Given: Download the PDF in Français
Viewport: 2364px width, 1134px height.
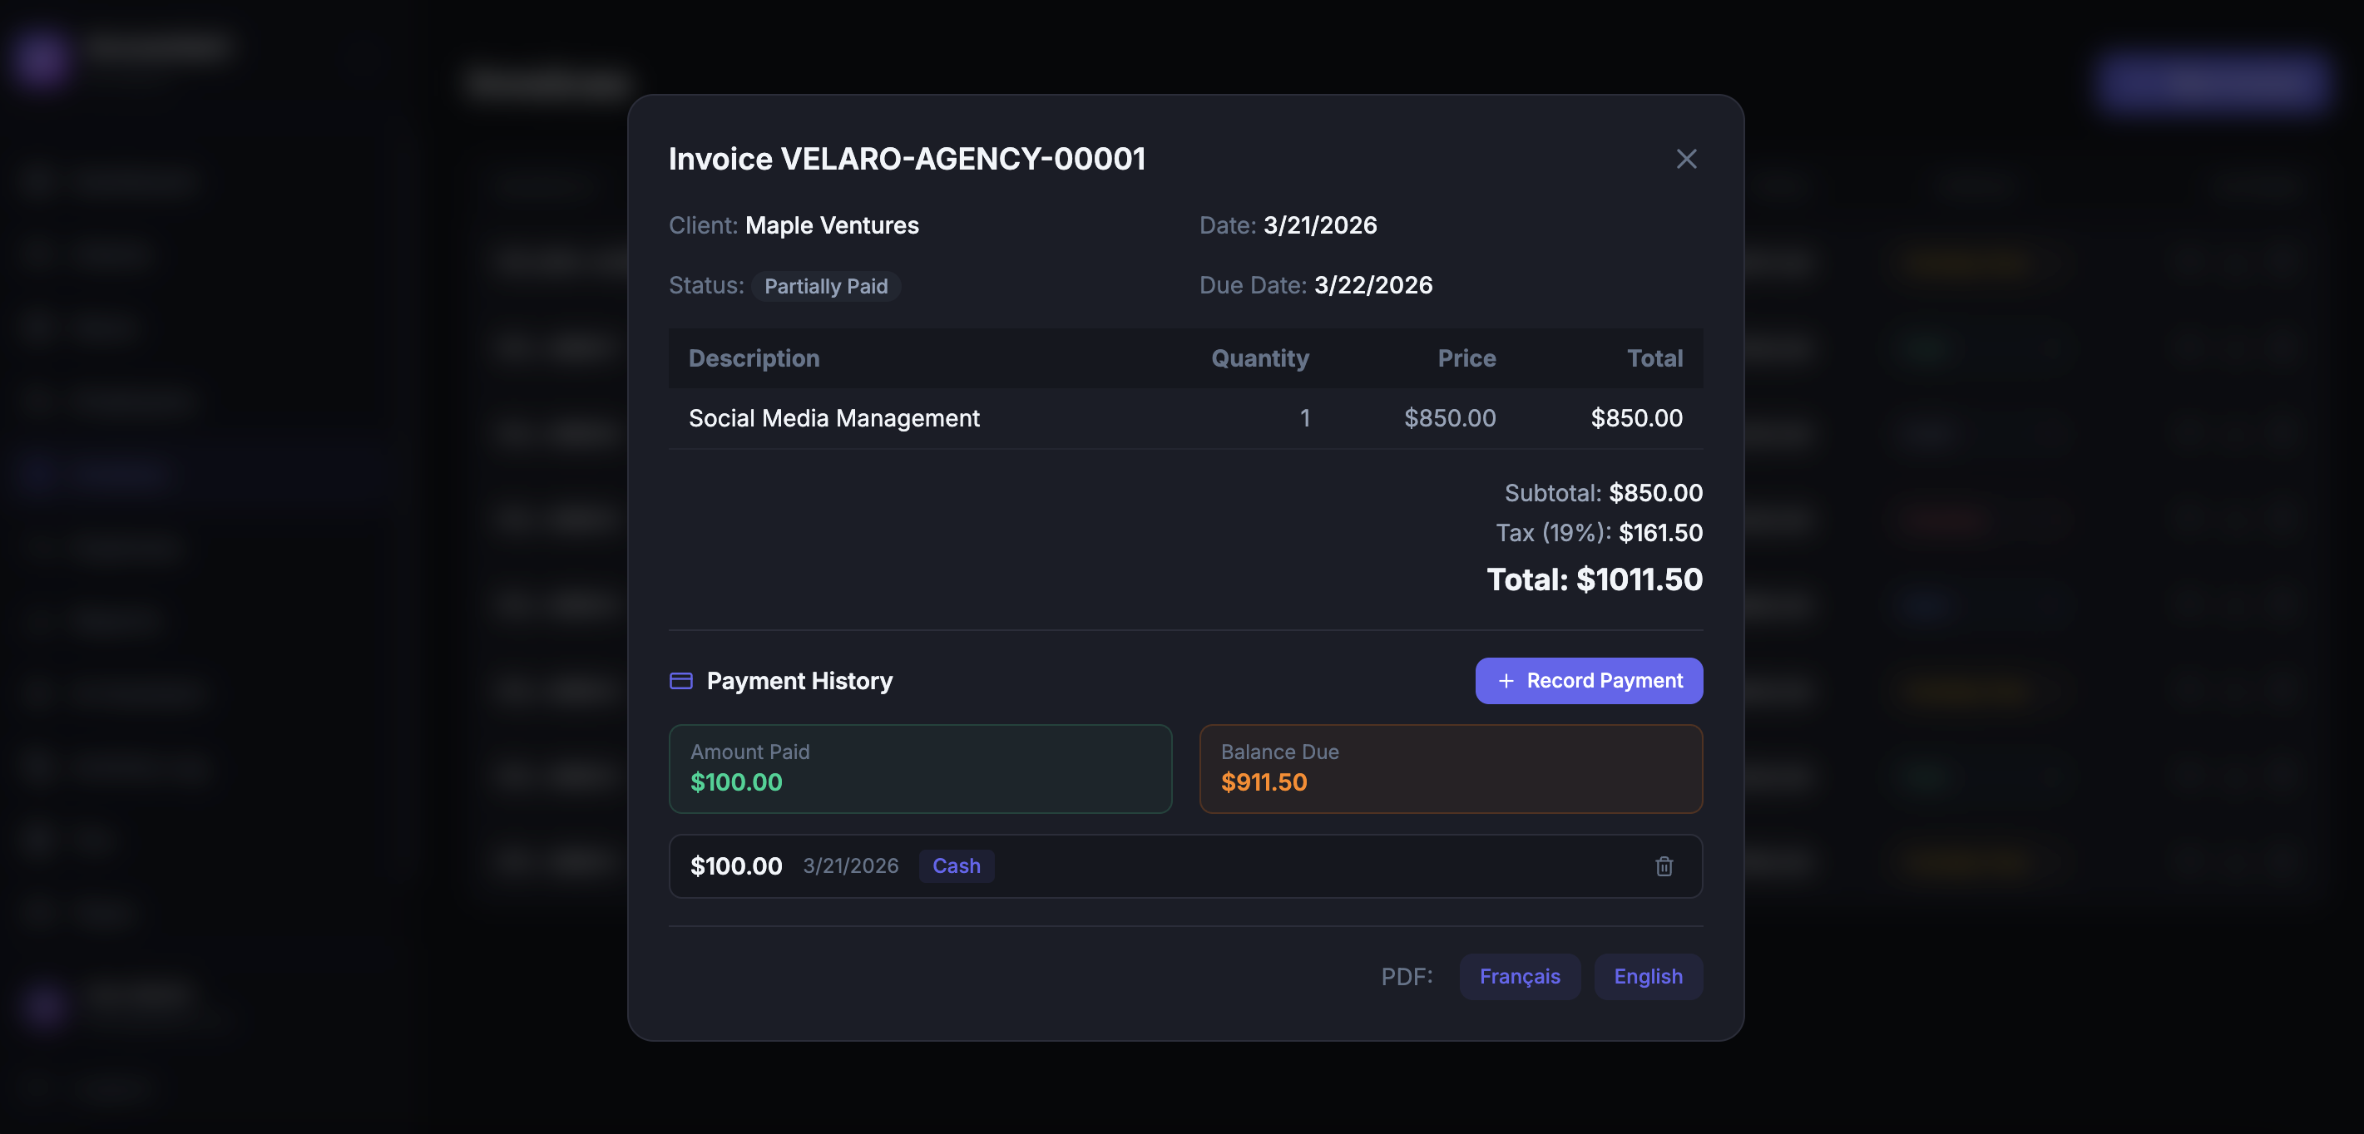Looking at the screenshot, I should 1519,976.
